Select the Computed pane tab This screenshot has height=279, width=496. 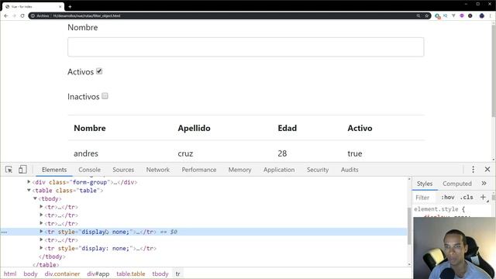pyautogui.click(x=457, y=184)
